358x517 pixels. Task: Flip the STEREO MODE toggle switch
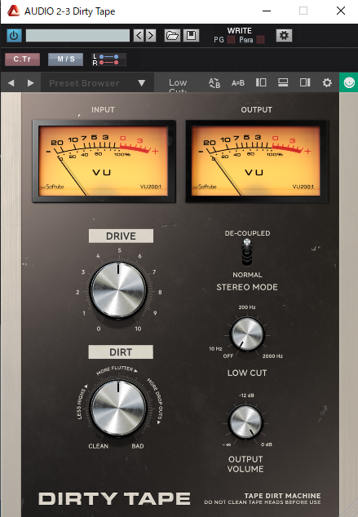point(247,252)
